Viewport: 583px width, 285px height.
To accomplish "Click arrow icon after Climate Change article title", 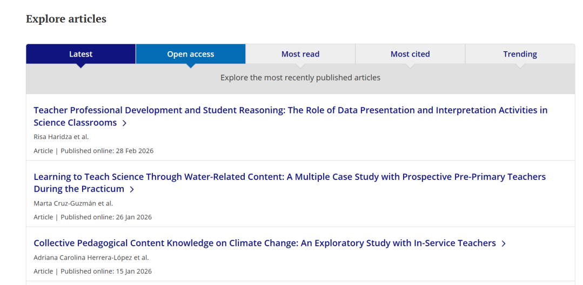I will point(504,244).
